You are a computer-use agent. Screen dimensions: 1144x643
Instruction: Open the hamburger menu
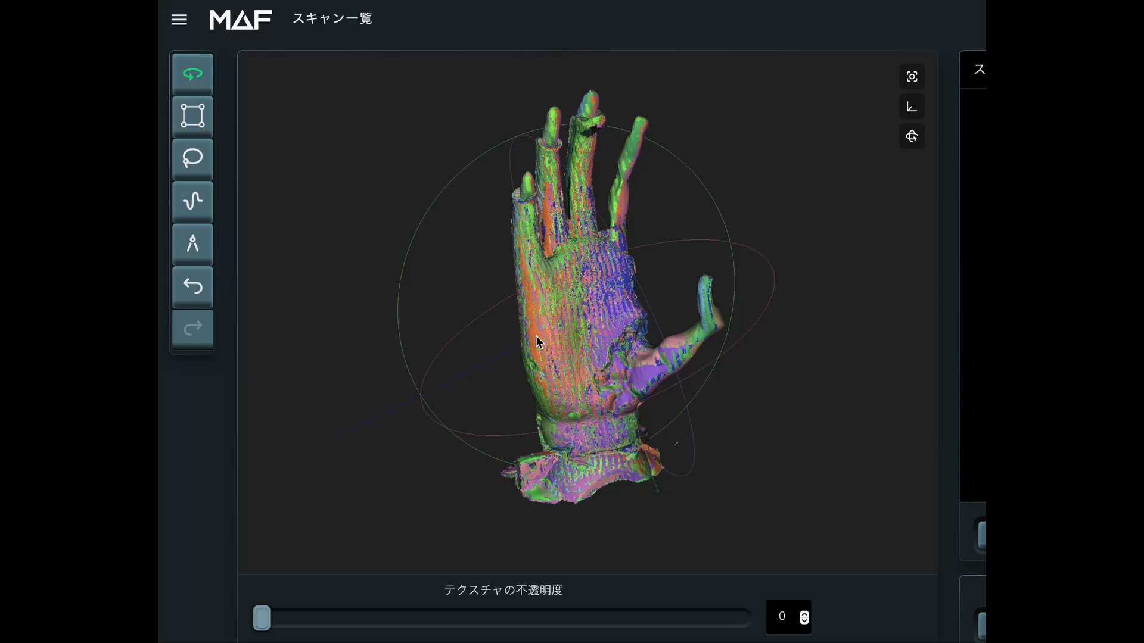179,20
